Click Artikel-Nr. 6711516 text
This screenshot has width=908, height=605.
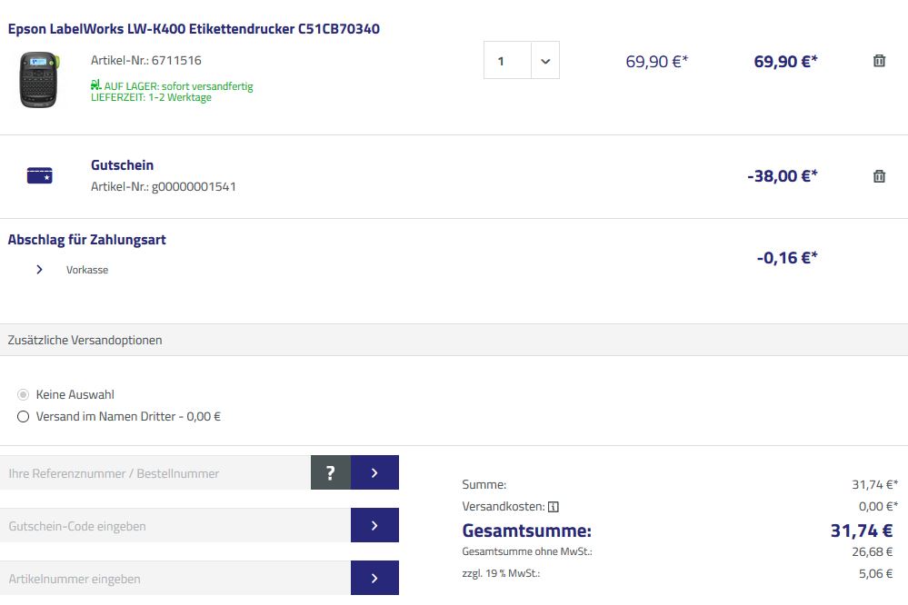(146, 60)
